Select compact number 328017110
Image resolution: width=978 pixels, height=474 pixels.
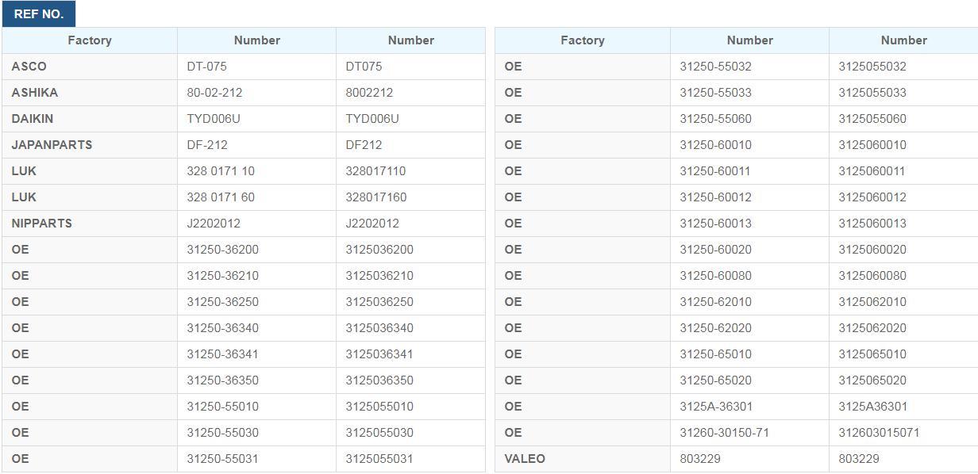(x=375, y=171)
